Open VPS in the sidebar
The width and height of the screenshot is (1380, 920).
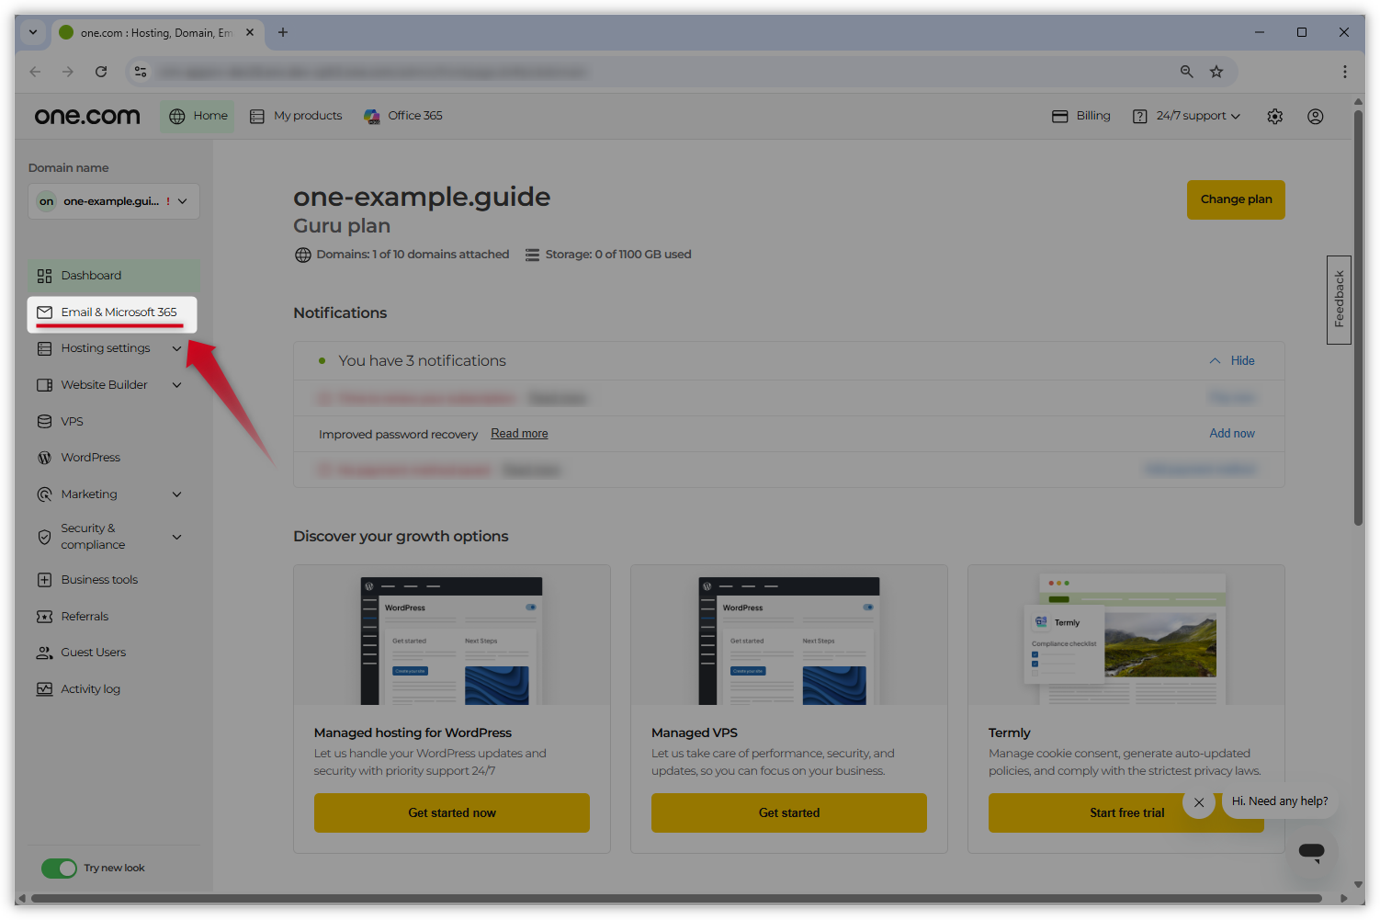click(72, 422)
